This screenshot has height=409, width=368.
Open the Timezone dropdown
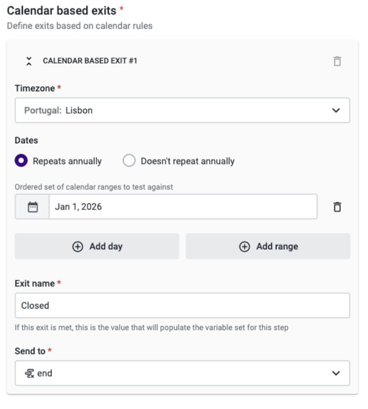[182, 110]
